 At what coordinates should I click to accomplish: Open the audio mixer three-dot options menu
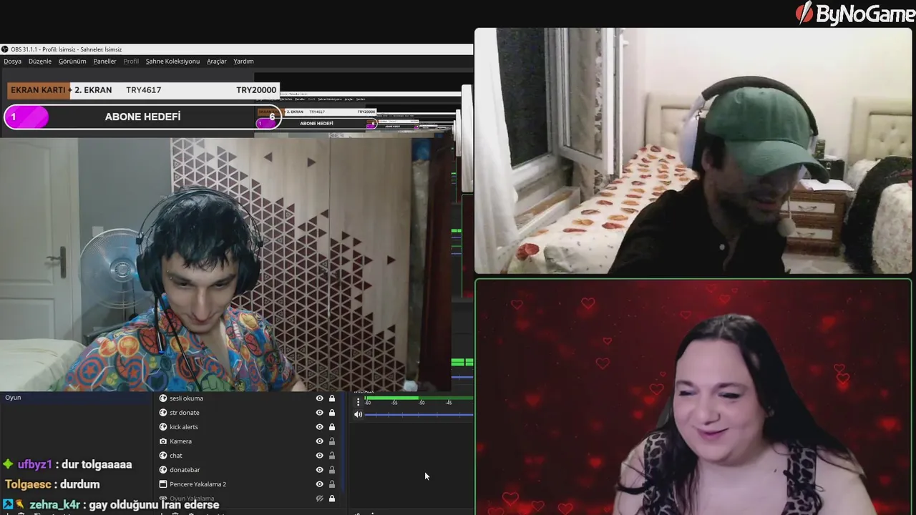tap(359, 402)
